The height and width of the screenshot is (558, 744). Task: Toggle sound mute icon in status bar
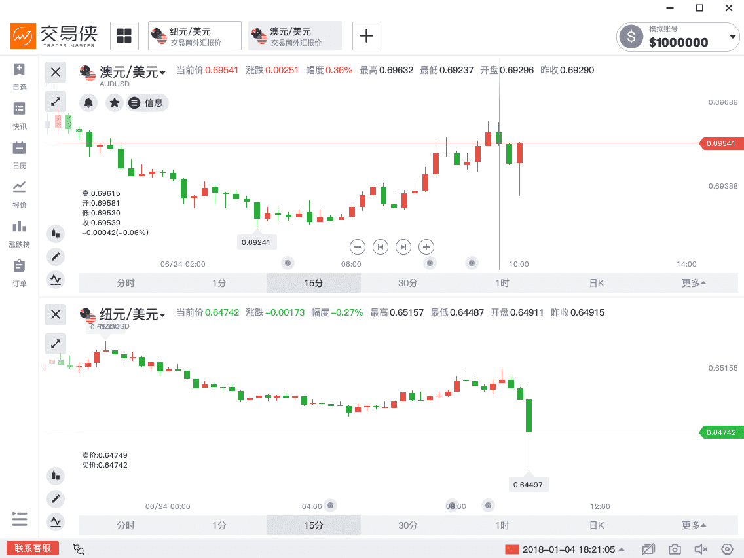tap(701, 549)
